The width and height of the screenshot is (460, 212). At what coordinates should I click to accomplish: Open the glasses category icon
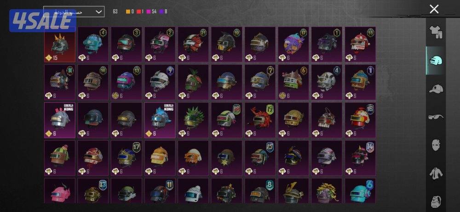point(436,117)
